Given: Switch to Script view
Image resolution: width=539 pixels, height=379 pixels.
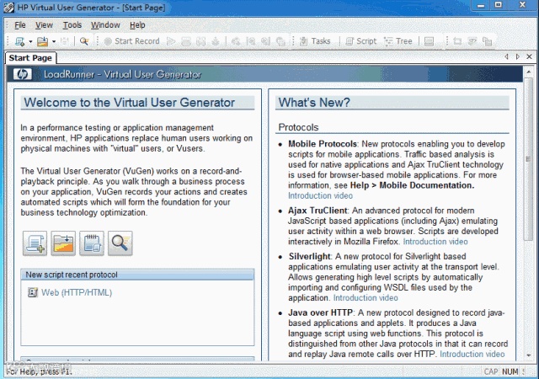Looking at the screenshot, I should pyautogui.click(x=361, y=41).
